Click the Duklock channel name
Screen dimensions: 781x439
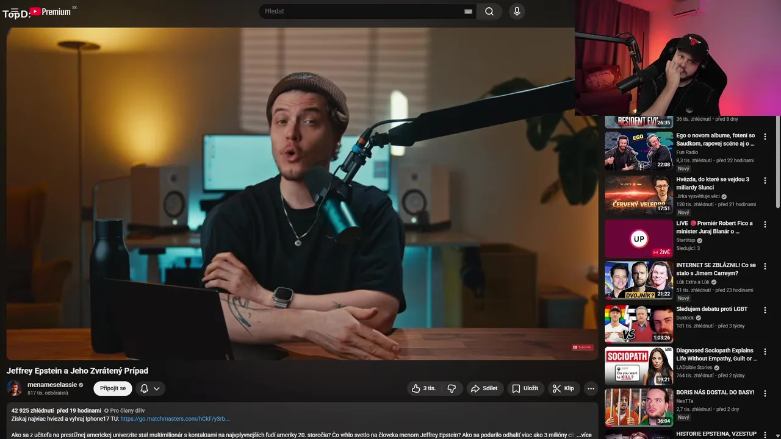685,318
